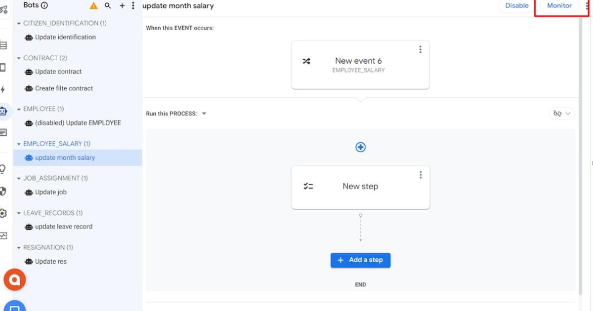Image resolution: width=593 pixels, height=311 pixels.
Task: Collapse the EMPLOYEE_SALARY group
Action: point(18,143)
